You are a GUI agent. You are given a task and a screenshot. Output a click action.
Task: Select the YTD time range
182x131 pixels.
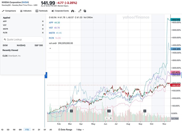point(27,129)
